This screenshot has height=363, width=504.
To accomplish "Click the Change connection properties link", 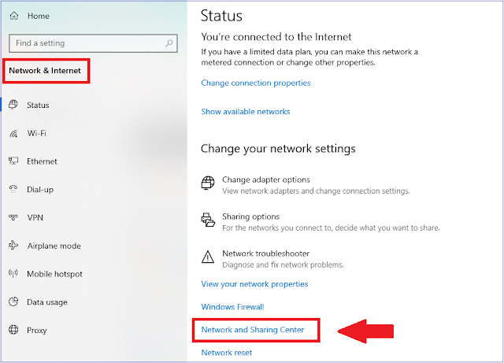I will pyautogui.click(x=255, y=83).
